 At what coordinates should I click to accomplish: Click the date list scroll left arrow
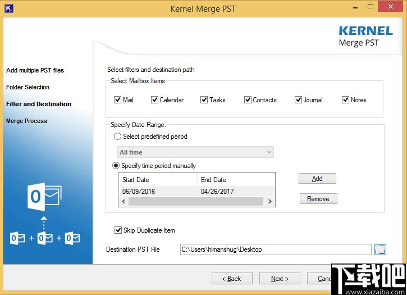point(124,201)
